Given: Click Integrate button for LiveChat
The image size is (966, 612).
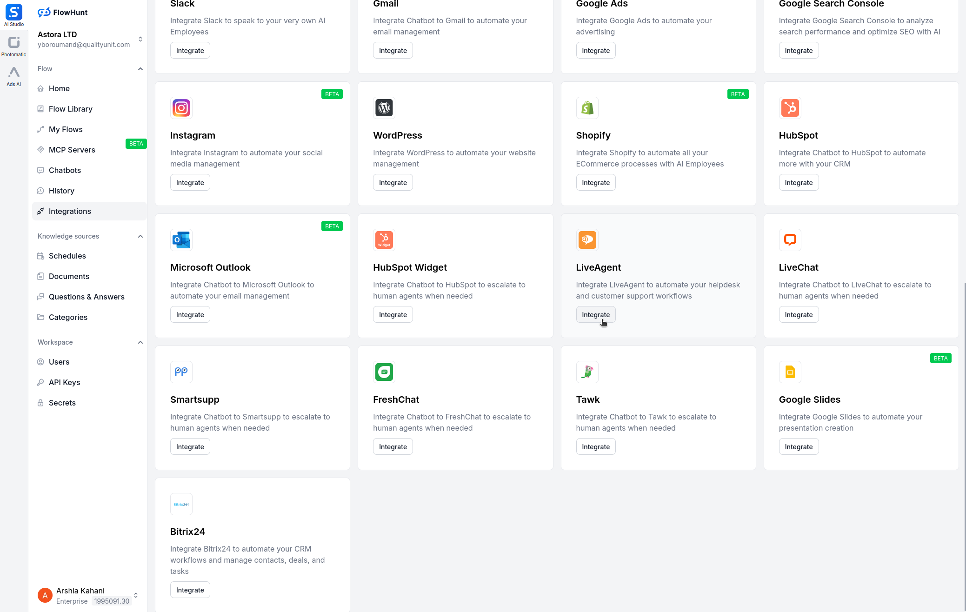Looking at the screenshot, I should [799, 315].
